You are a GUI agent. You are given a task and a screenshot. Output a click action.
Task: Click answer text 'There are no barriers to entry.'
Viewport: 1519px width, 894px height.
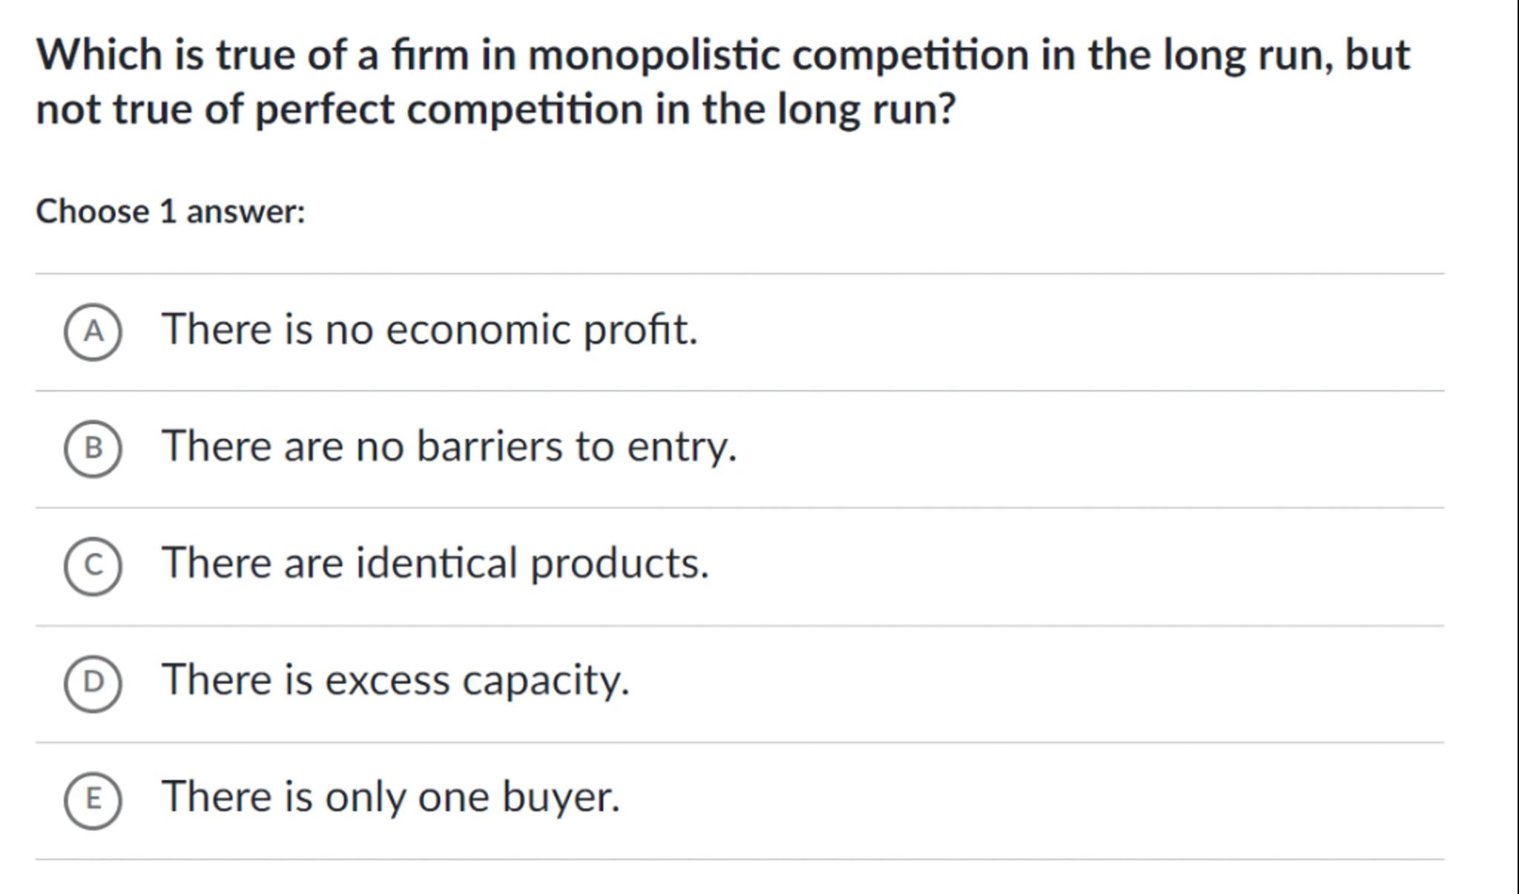click(449, 447)
